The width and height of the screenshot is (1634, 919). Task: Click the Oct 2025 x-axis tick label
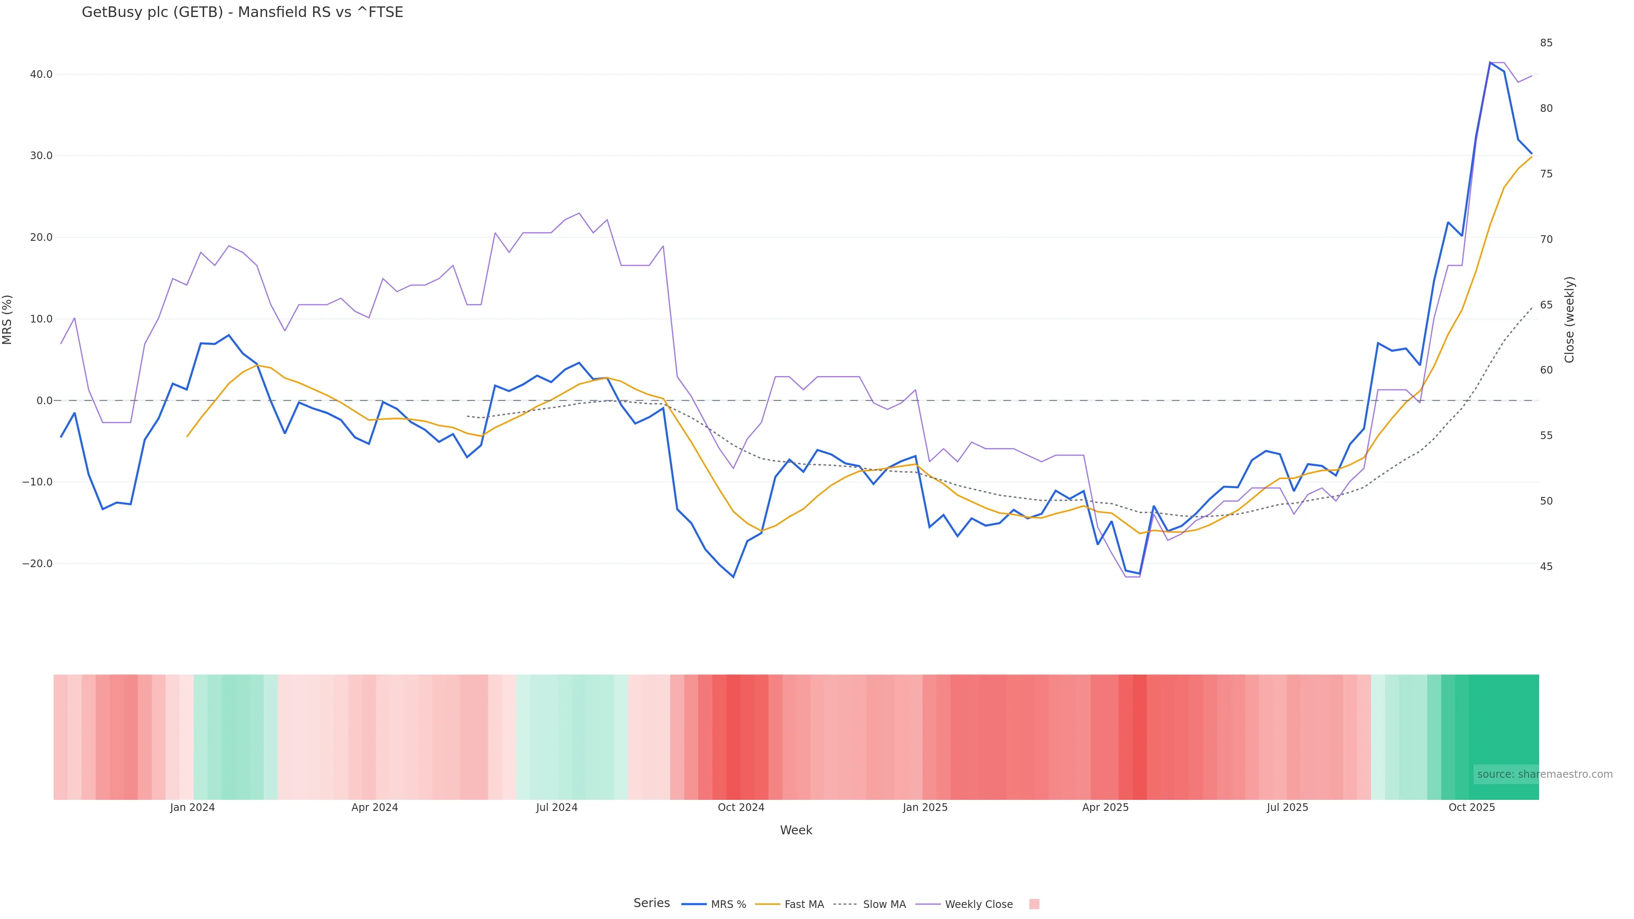click(x=1471, y=808)
